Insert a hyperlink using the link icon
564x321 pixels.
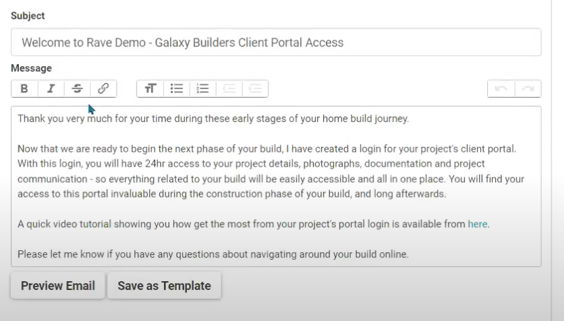point(103,88)
